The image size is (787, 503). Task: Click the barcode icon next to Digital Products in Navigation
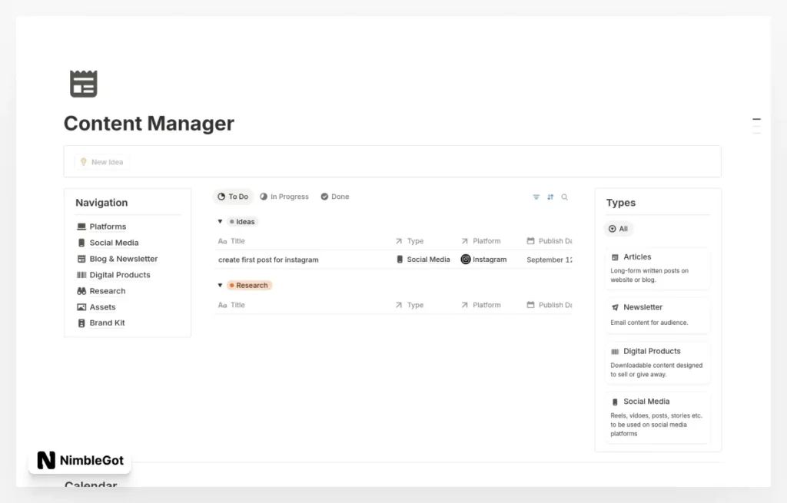81,275
